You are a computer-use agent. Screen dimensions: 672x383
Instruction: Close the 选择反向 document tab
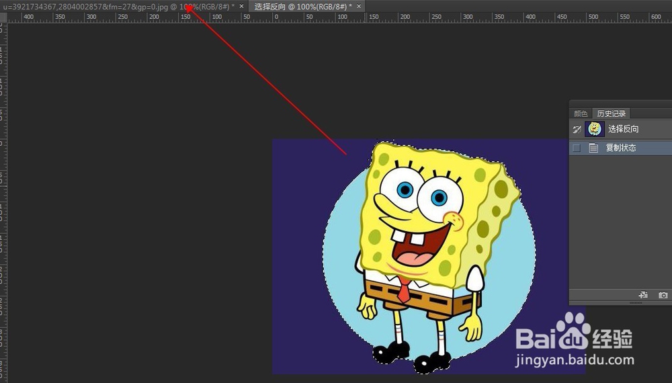(x=359, y=6)
